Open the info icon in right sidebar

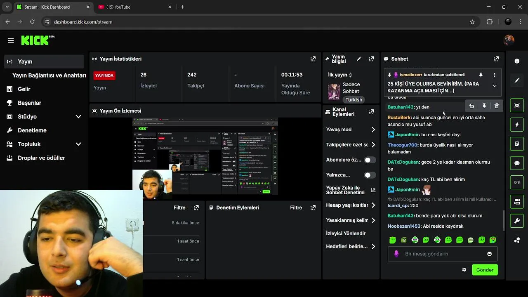pos(517,61)
